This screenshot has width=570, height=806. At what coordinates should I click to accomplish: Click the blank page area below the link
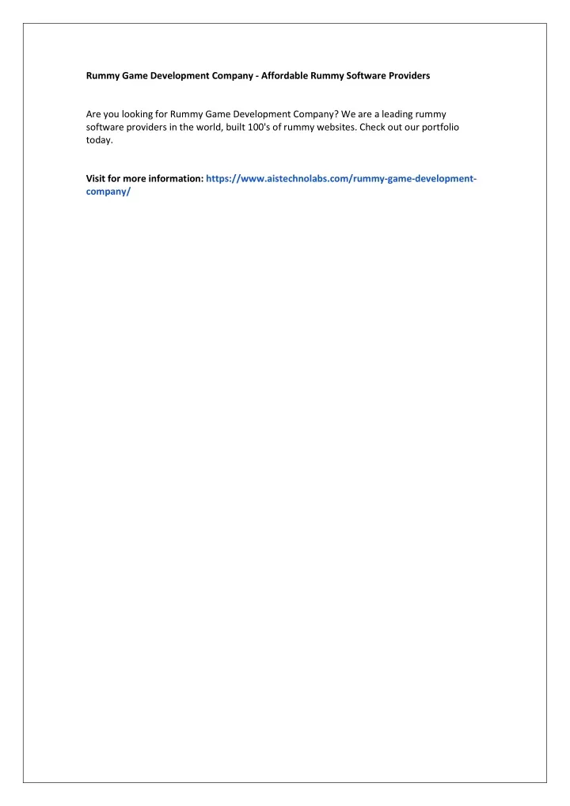point(285,462)
